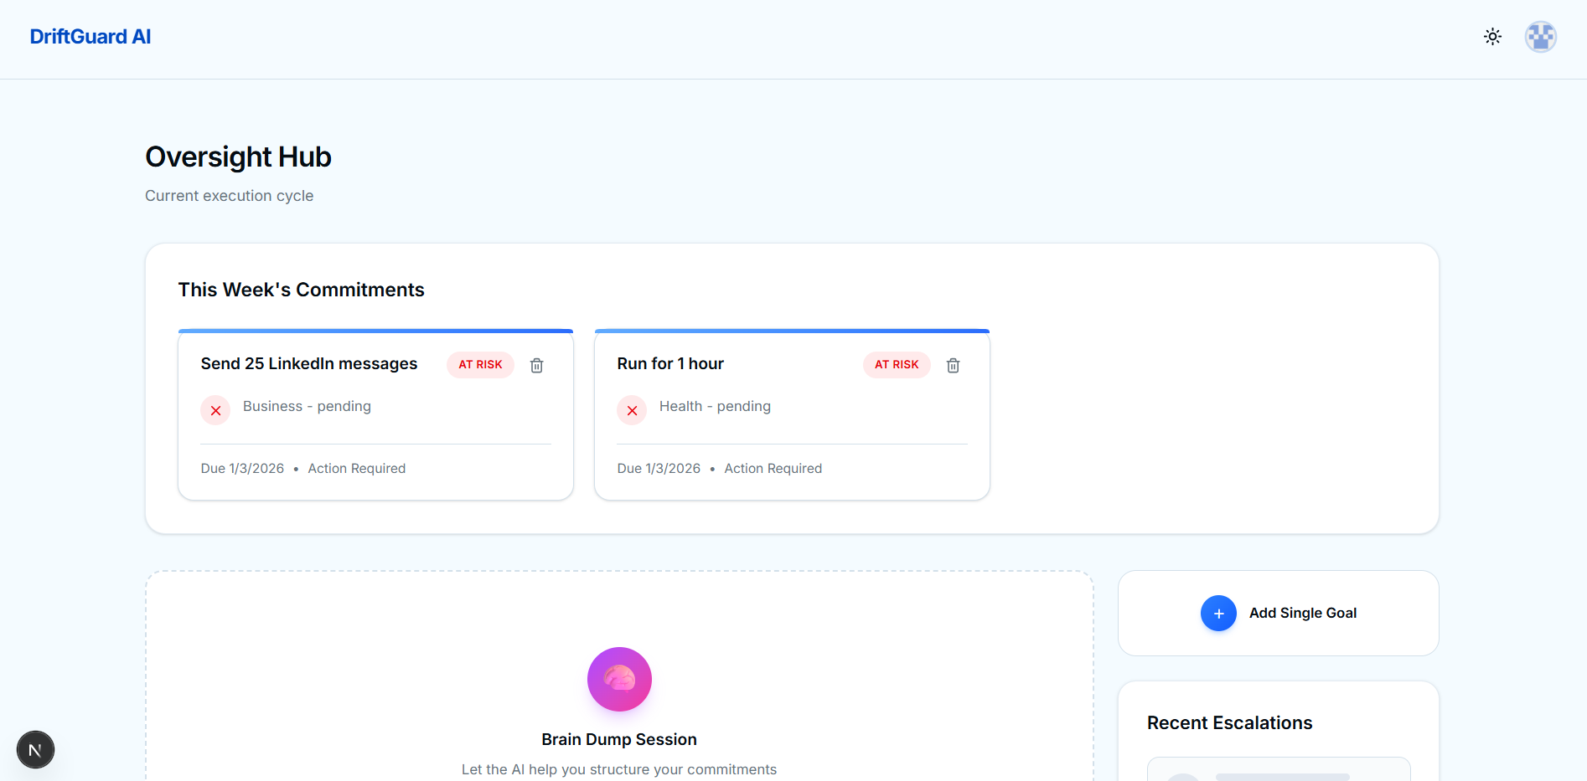Screen dimensions: 1587x781
Task: Open the user avatar menu
Action: [1540, 37]
